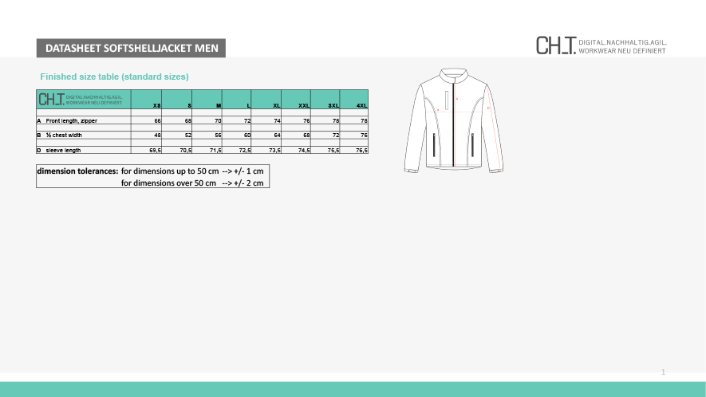Select the 'Finished size table' heading
This screenshot has width=706, height=397.
tap(114, 77)
